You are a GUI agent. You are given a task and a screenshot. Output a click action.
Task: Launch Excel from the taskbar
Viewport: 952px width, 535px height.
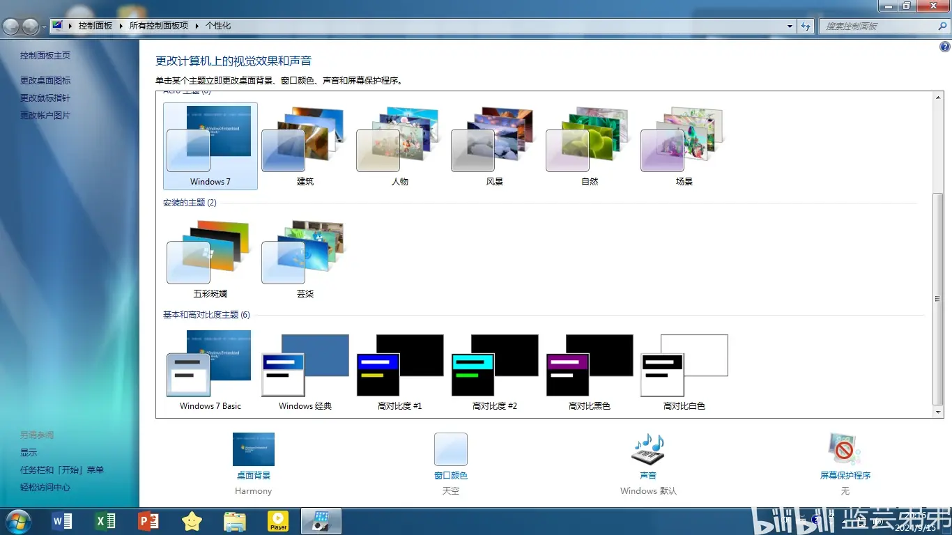click(x=105, y=521)
